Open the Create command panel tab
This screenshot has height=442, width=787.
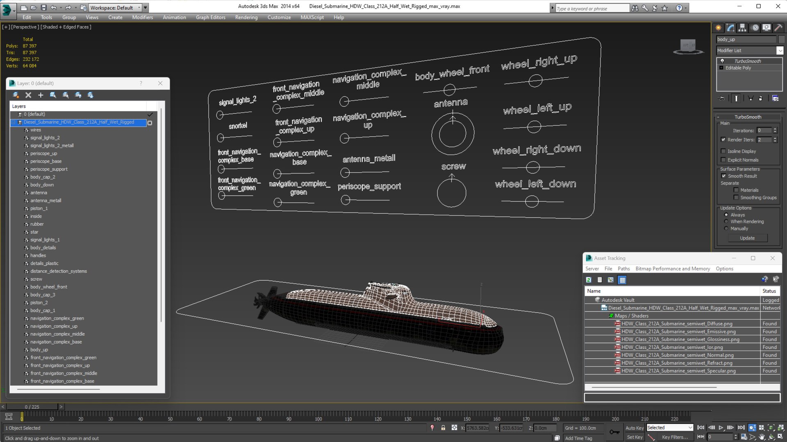point(719,28)
